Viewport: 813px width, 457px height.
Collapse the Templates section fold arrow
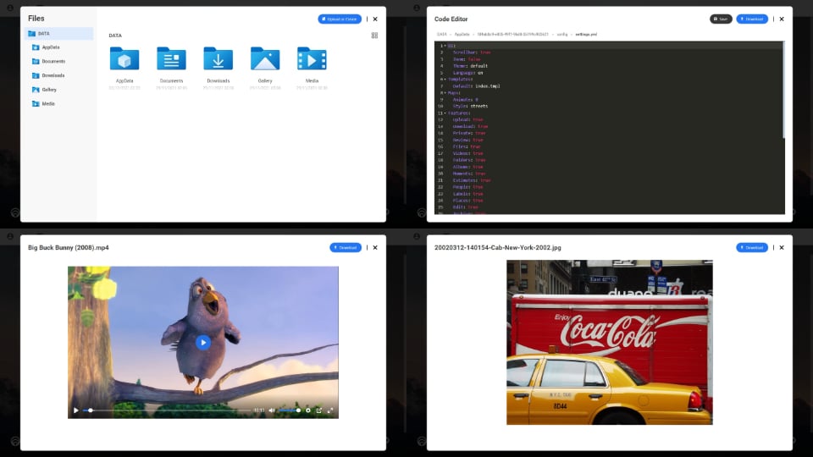point(444,79)
